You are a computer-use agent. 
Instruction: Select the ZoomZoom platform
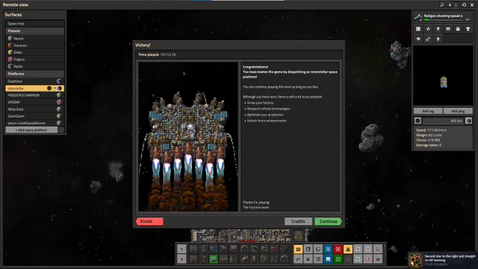point(34,116)
